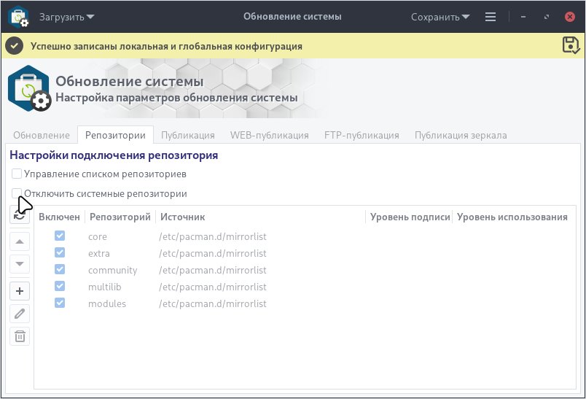Uncheck the multilib repository enabled box
This screenshot has height=399, width=586.
pyautogui.click(x=60, y=286)
